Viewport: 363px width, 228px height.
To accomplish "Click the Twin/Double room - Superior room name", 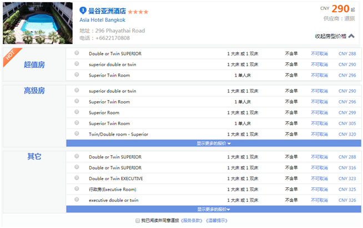I will (x=118, y=134).
